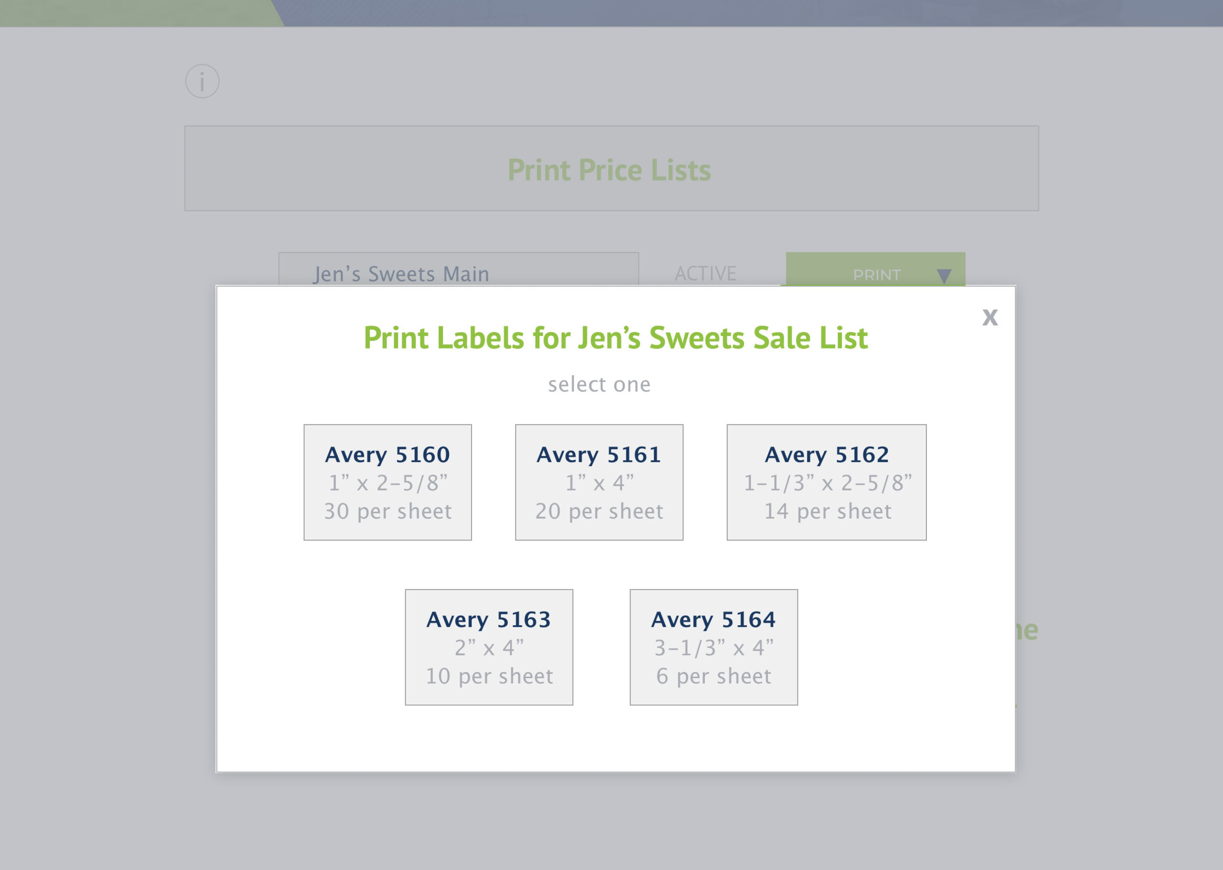Click the ACTIVE status label
The width and height of the screenshot is (1223, 870).
click(706, 273)
